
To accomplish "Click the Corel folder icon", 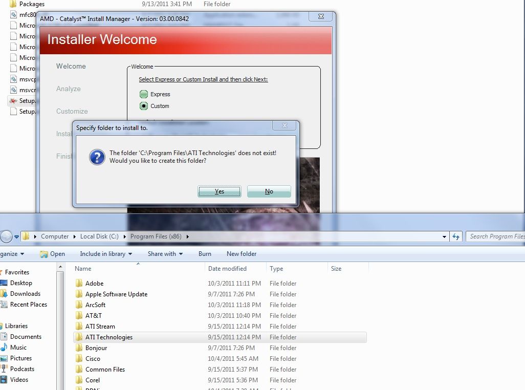I will pos(79,380).
